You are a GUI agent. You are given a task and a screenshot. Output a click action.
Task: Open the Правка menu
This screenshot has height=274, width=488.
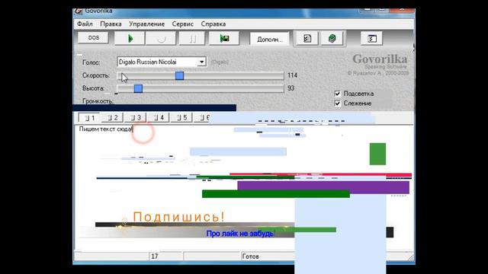(x=111, y=24)
